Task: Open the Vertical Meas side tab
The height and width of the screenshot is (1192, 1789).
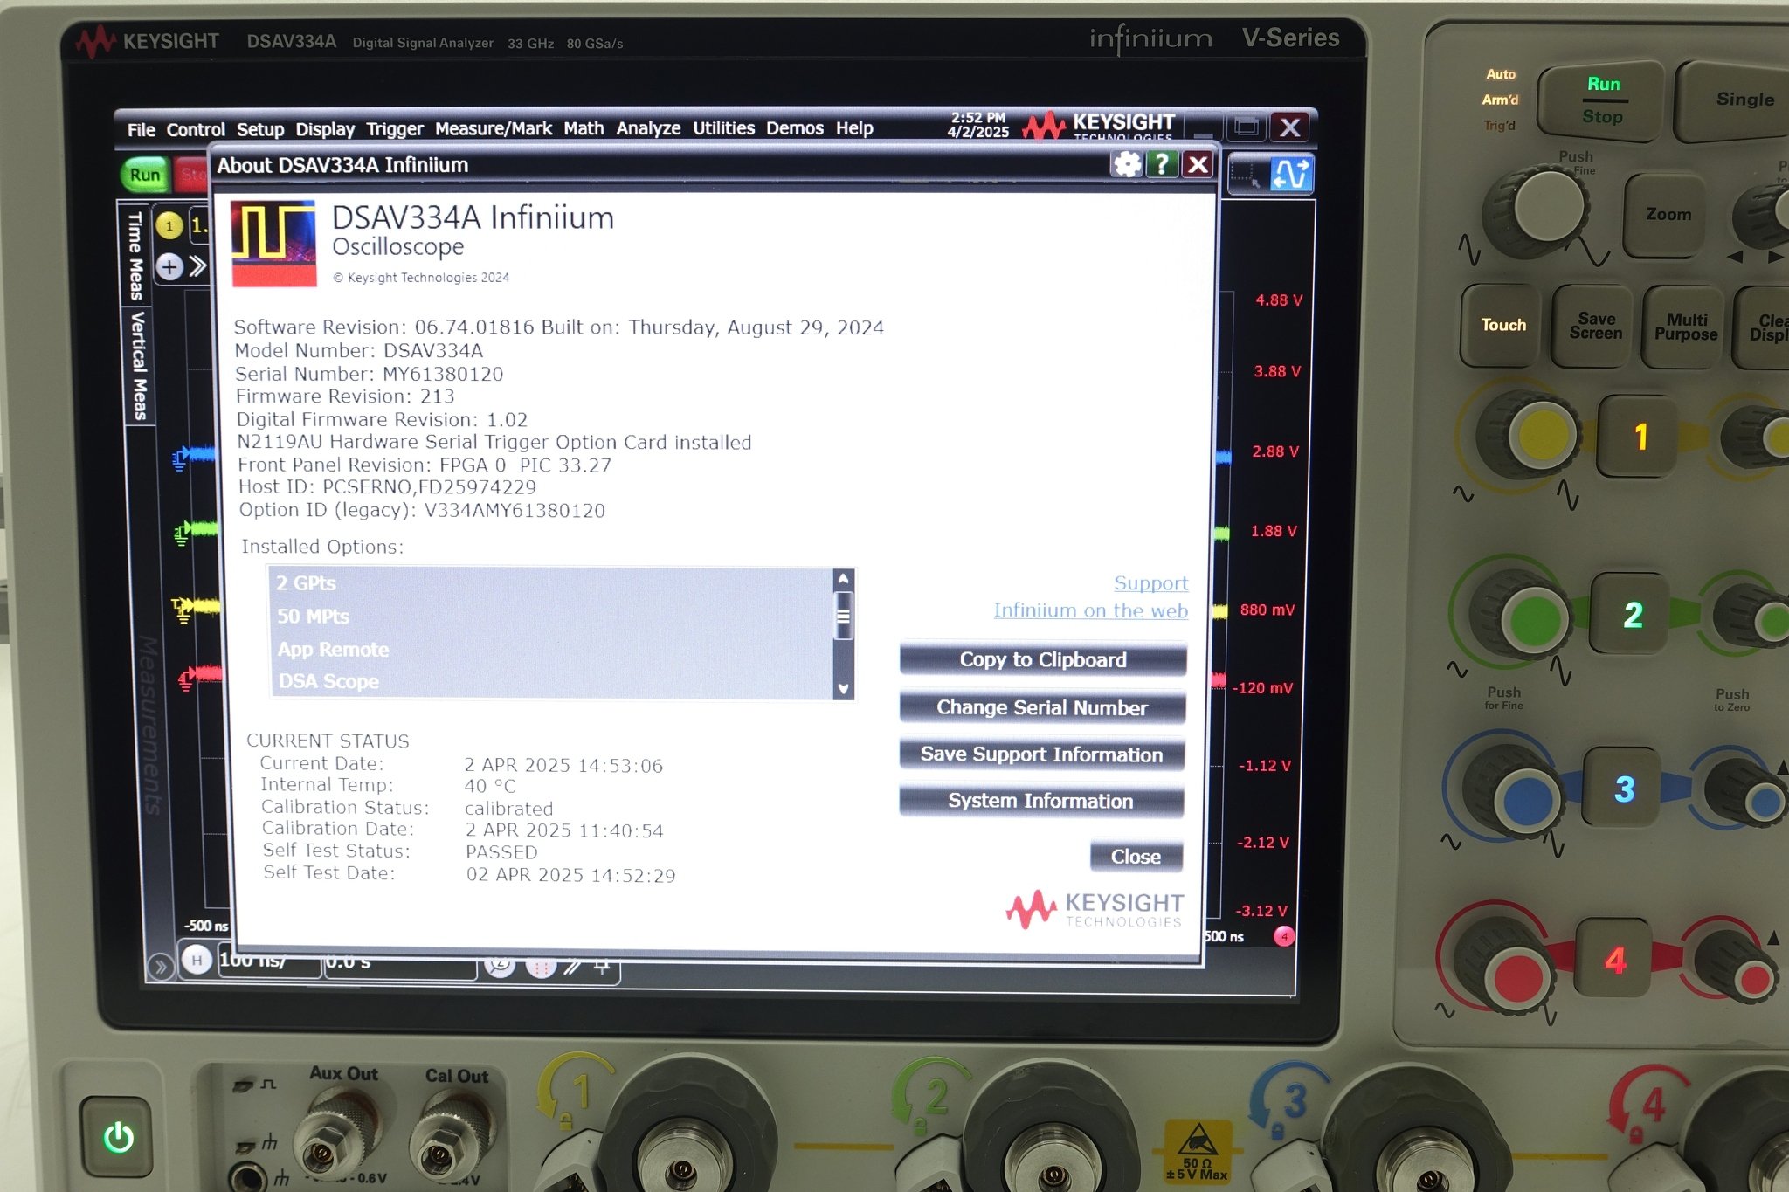Action: pyautogui.click(x=138, y=366)
